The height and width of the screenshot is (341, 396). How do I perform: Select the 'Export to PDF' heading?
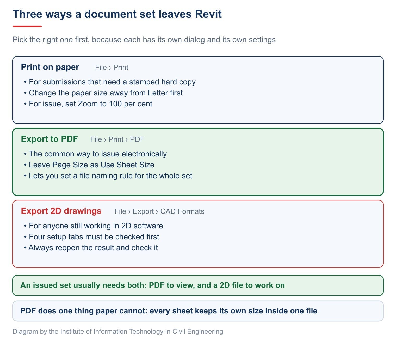(x=49, y=139)
